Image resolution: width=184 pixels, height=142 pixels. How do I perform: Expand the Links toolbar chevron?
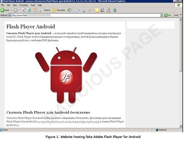[x=181, y=15]
